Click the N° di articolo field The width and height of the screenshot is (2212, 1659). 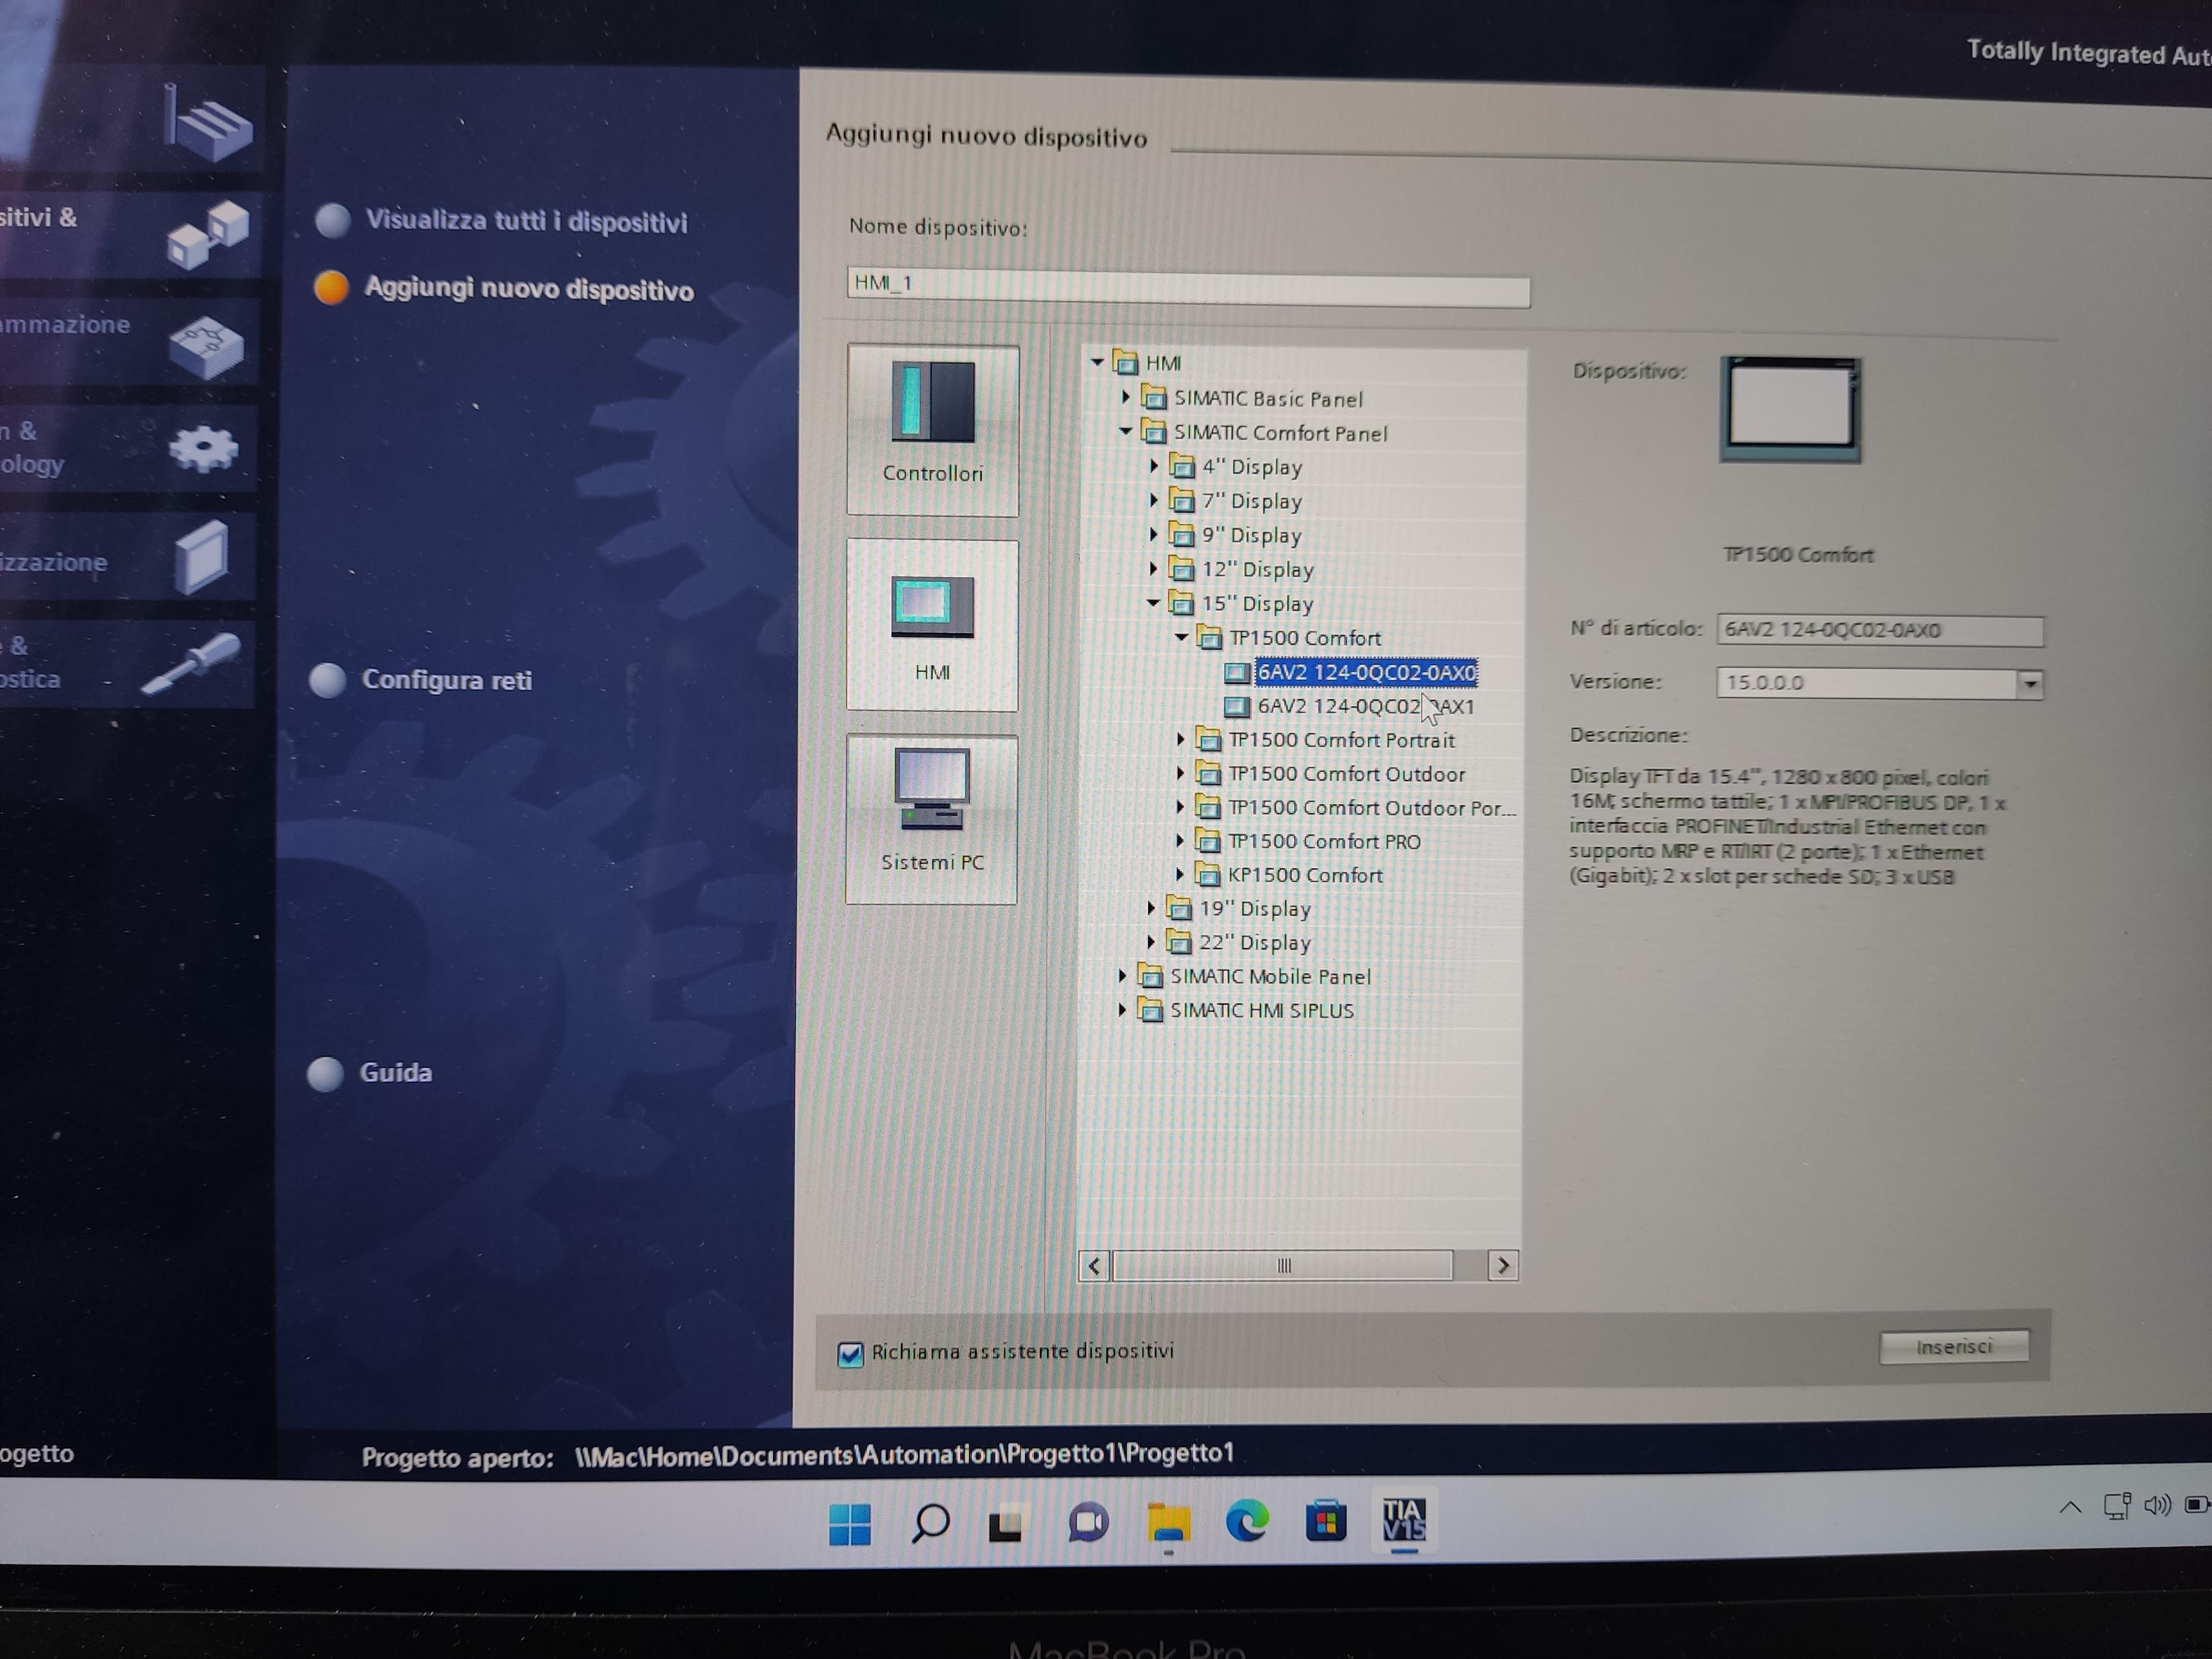click(1880, 630)
